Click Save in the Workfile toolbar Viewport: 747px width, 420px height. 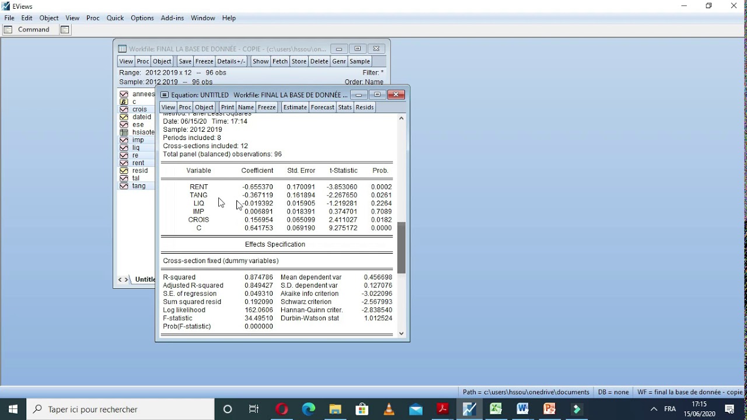tap(185, 61)
